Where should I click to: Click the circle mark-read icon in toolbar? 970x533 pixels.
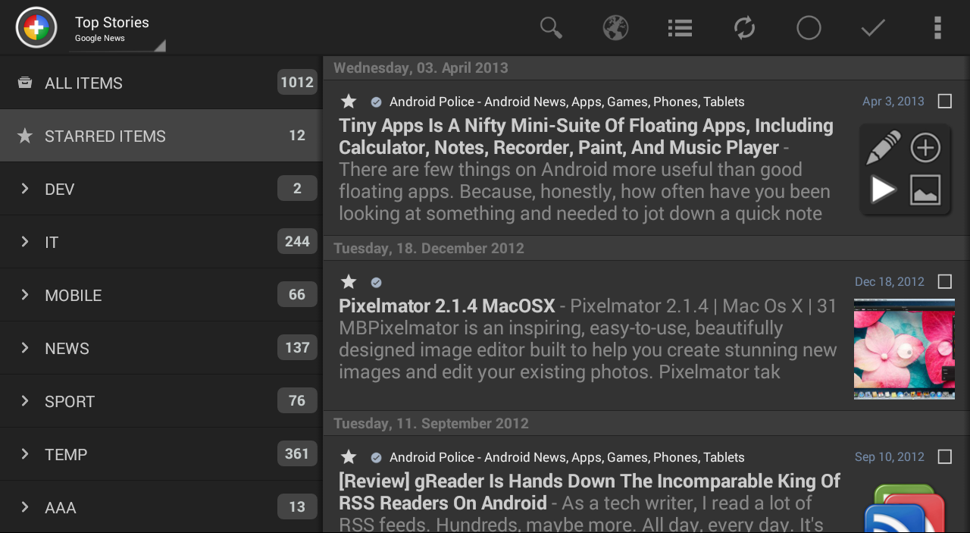click(x=808, y=27)
